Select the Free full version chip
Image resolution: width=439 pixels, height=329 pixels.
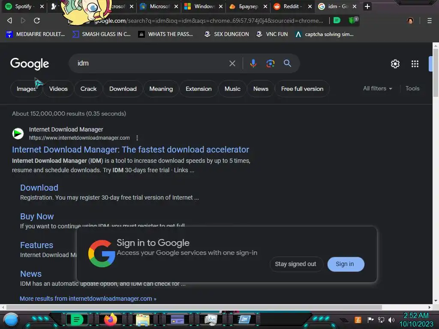click(302, 89)
